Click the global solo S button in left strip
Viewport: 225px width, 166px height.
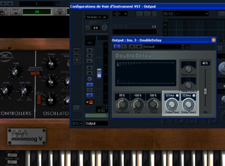tap(76, 56)
